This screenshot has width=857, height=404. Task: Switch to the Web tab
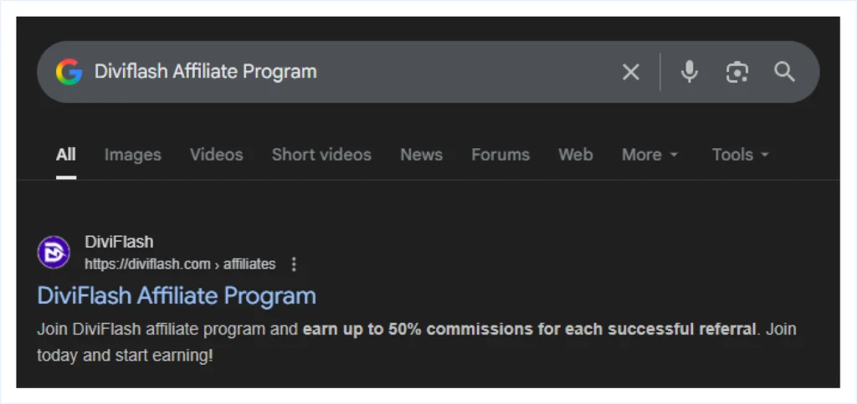[576, 155]
